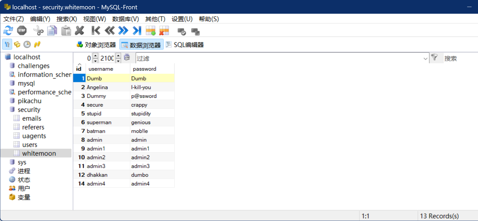Viewport: 478px width, 221px height.
Task: Click the password column header
Action: point(152,69)
